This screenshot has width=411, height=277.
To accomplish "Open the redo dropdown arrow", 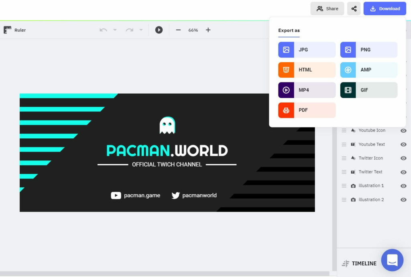I will click(x=140, y=30).
